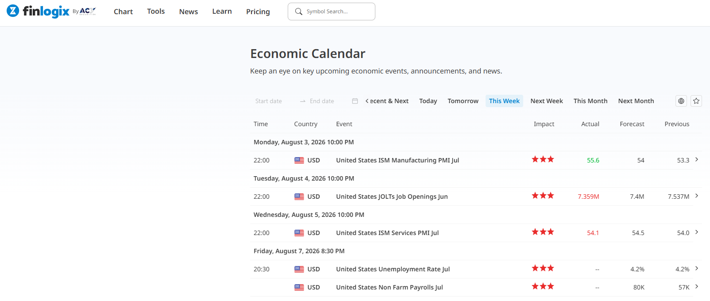Click the US flag on the ISM Manufacturing row
The width and height of the screenshot is (710, 301).
click(299, 160)
